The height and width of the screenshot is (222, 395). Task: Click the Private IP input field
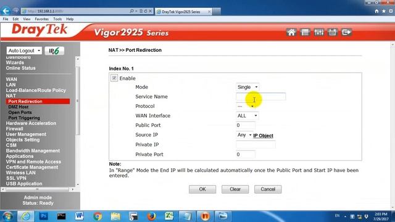256,145
